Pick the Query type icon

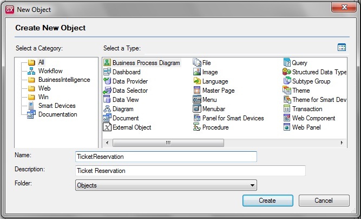pyautogui.click(x=287, y=63)
